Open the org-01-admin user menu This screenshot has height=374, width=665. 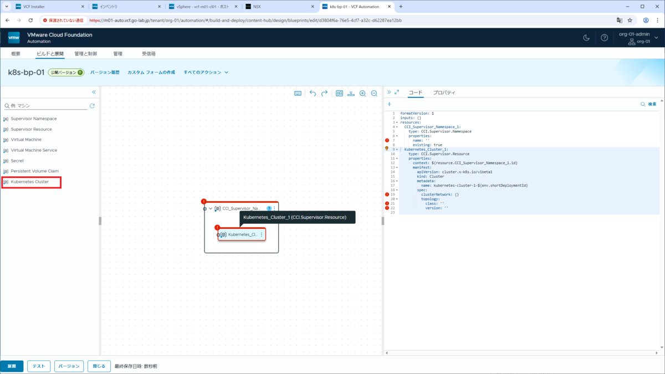click(x=640, y=38)
